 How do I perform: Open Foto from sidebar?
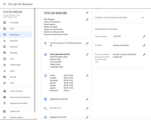click(12, 59)
